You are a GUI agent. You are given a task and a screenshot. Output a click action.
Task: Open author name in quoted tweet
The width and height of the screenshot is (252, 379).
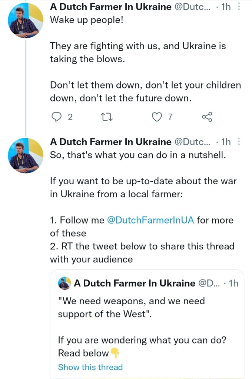click(134, 284)
